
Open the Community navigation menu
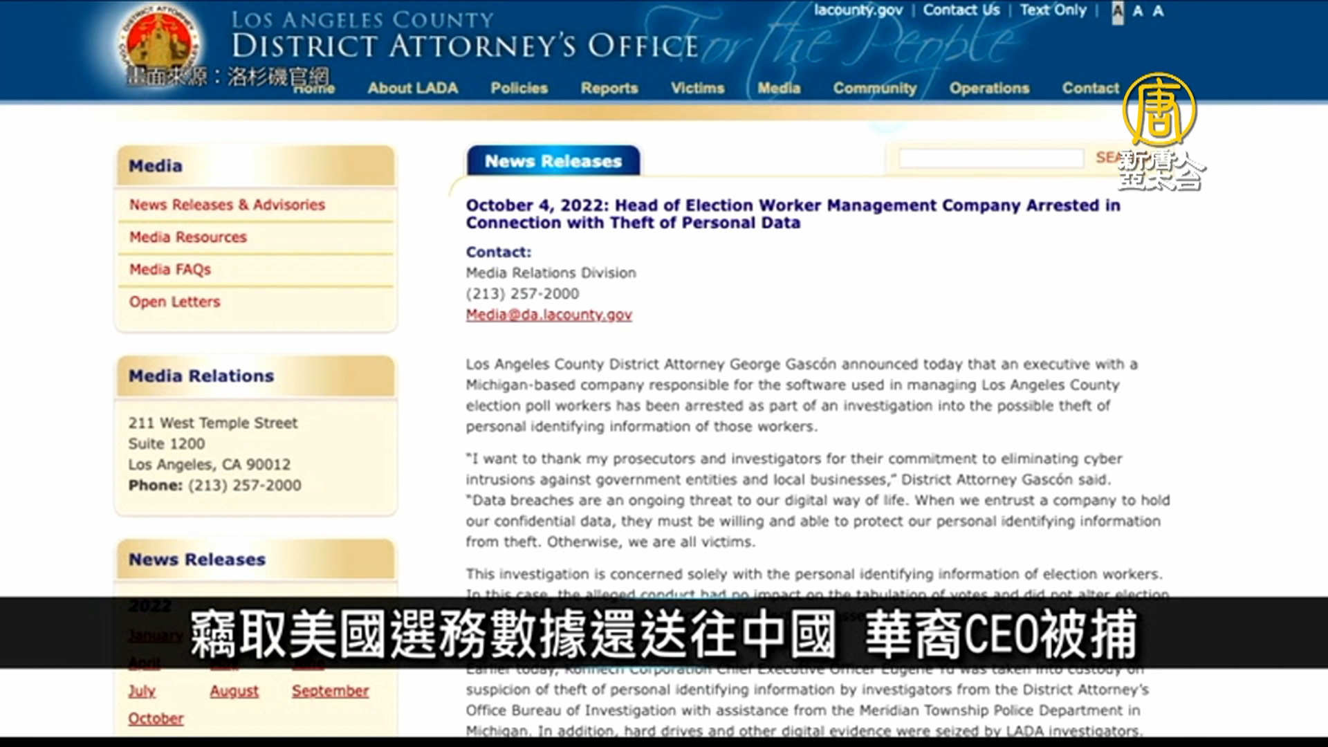tap(874, 88)
